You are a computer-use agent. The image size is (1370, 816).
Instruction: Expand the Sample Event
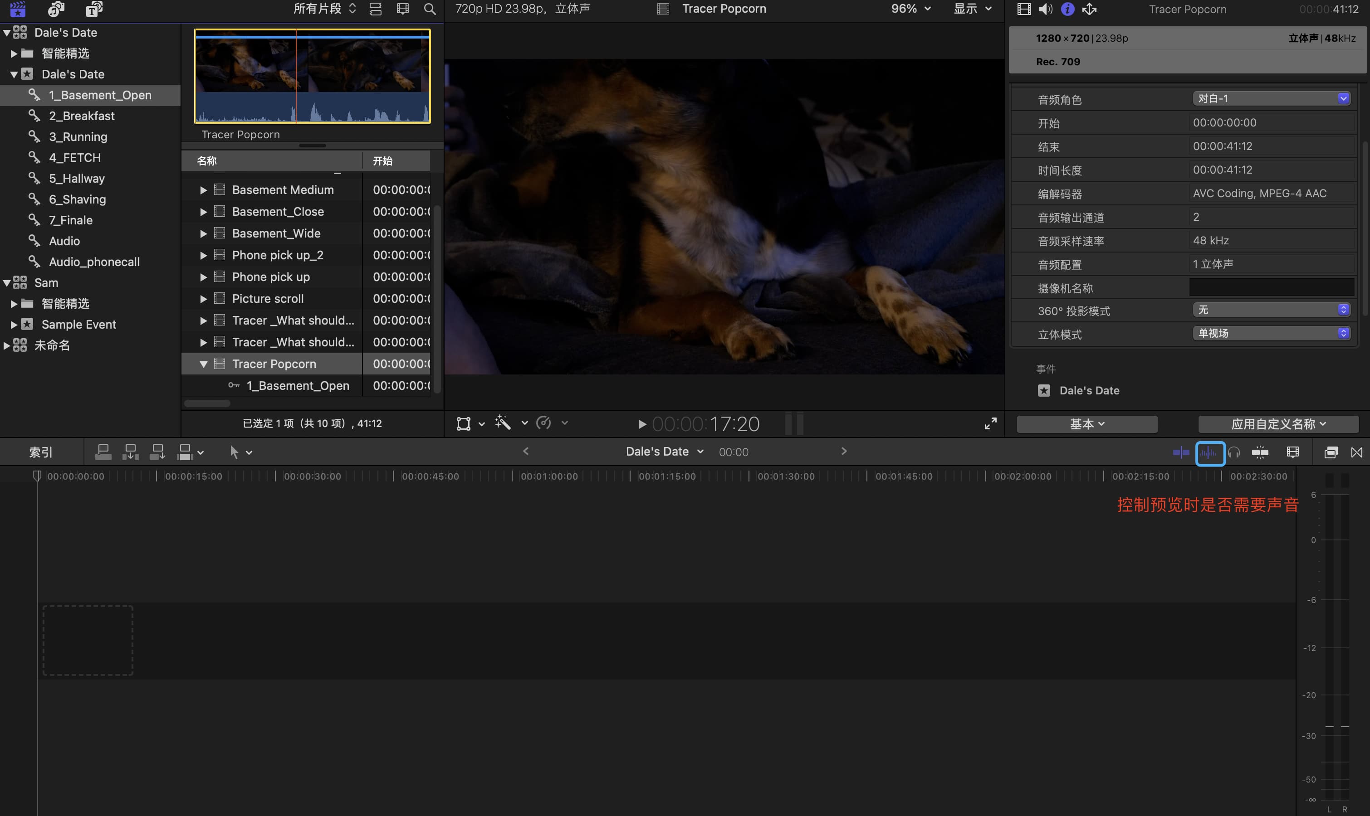tap(14, 325)
